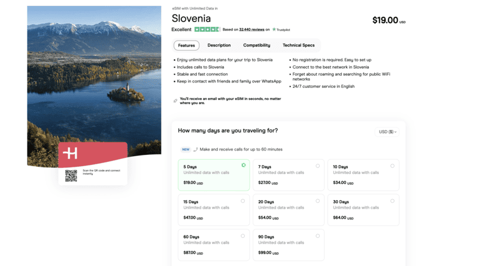Screen dimensions: 479x266
Task: Open the Compatibility tab
Action: tap(256, 45)
